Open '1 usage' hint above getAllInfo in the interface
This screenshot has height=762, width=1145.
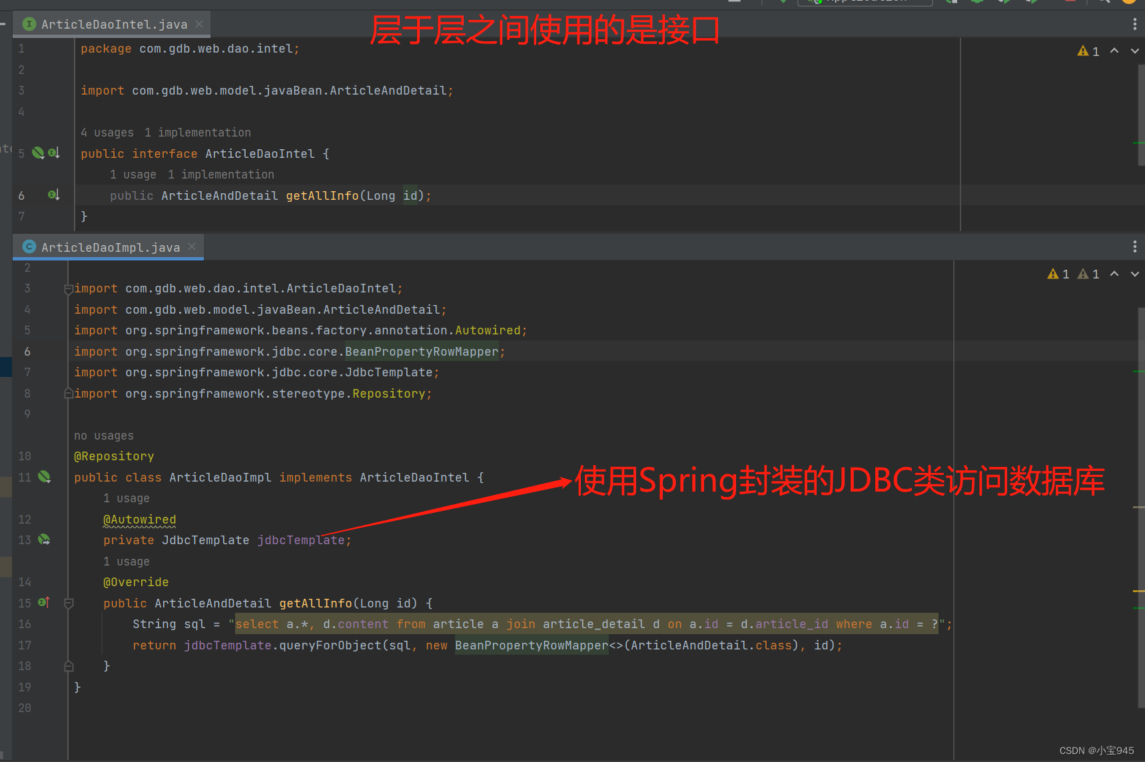(x=133, y=175)
